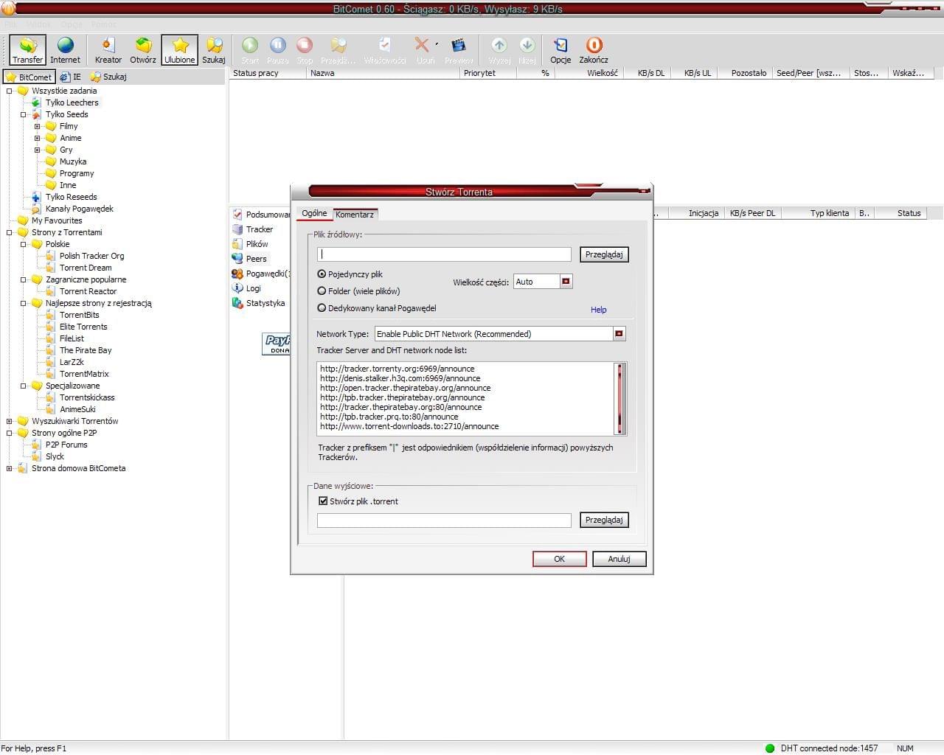Click the PayPal donate image
Screen dimensions: 944x755
(x=276, y=344)
